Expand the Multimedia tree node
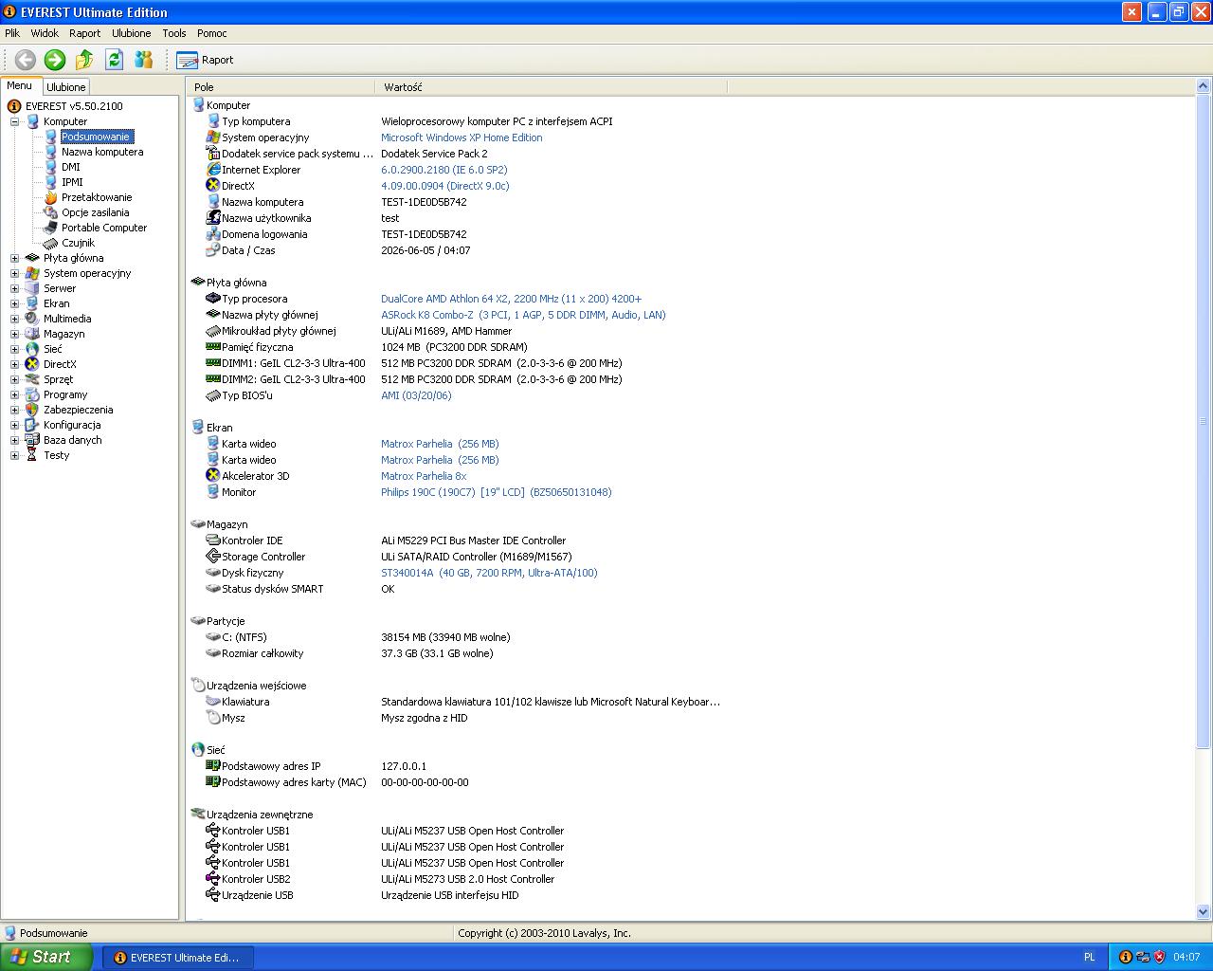The height and width of the screenshot is (971, 1213). [x=14, y=319]
